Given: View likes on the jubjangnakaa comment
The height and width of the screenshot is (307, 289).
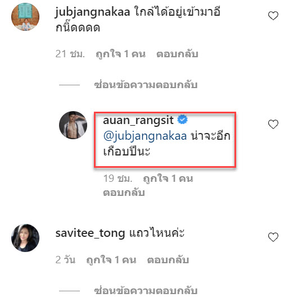Looking at the screenshot, I should pyautogui.click(x=120, y=54).
